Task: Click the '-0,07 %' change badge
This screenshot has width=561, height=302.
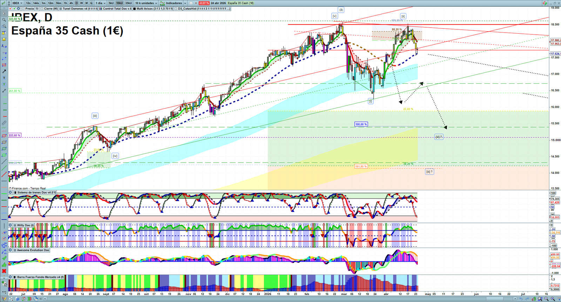Action: 204,3
